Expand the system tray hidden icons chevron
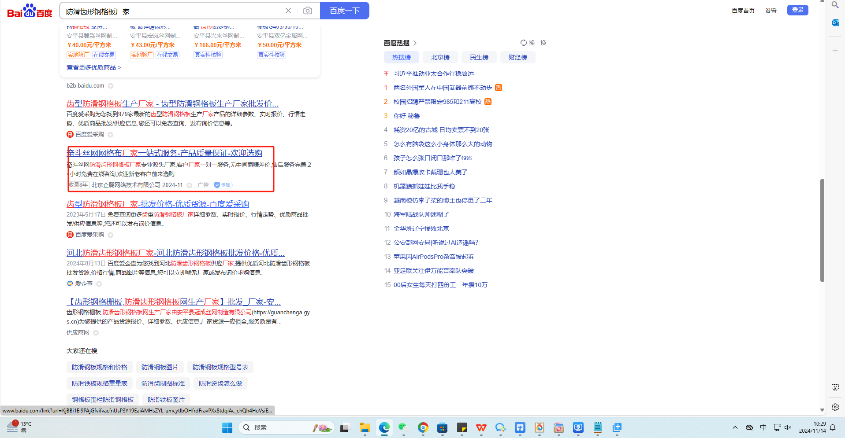This screenshot has height=438, width=845. (x=735, y=427)
